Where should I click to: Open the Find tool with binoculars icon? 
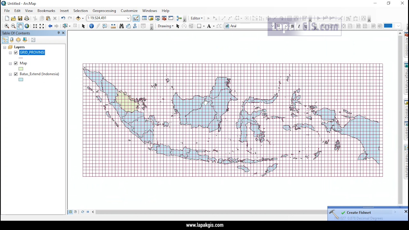coord(121,26)
